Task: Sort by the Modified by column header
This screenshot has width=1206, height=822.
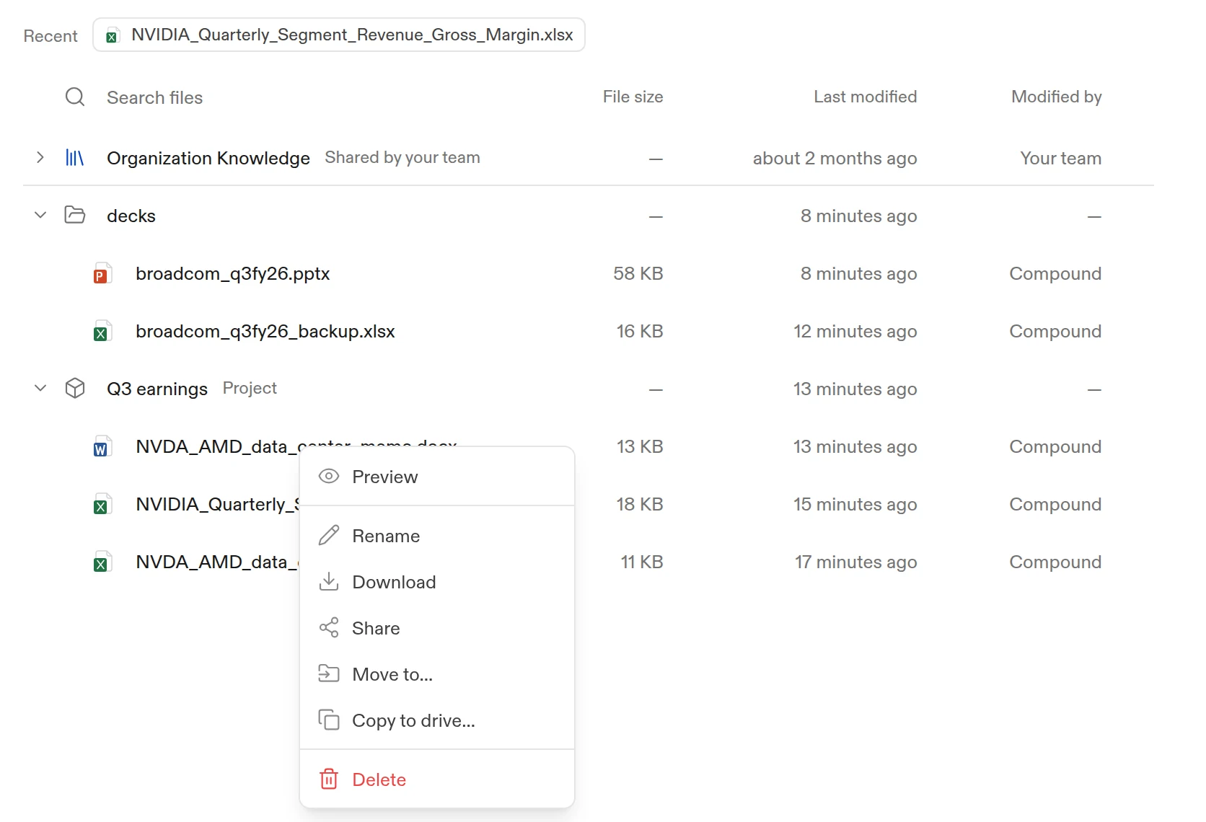Action: tap(1056, 97)
